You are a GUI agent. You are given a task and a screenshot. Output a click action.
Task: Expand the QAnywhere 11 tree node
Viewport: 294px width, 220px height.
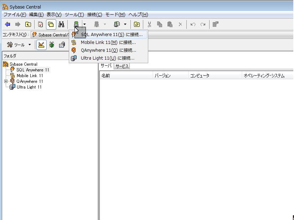[x=6, y=81]
